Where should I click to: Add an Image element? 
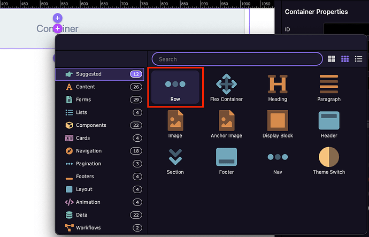click(175, 124)
